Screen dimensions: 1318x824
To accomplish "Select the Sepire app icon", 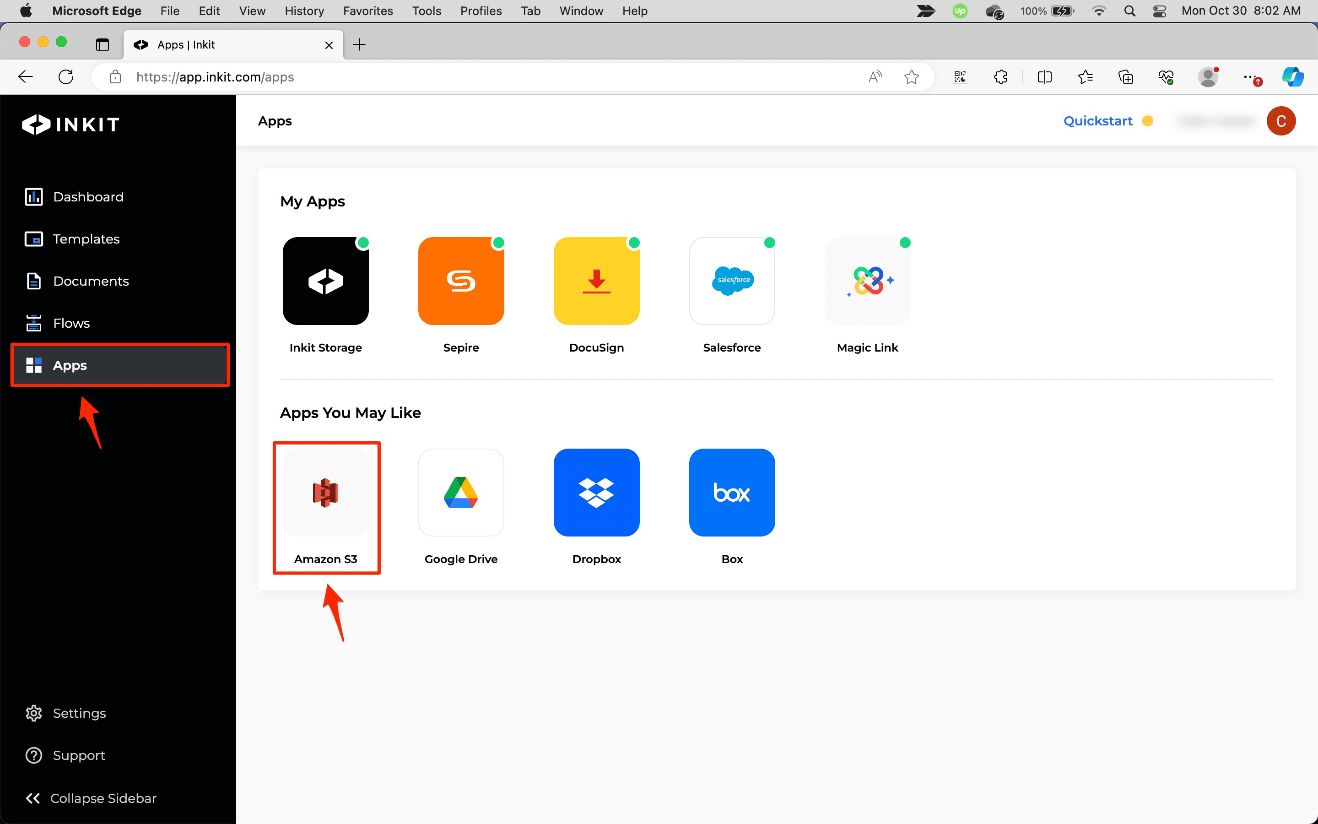I will (461, 281).
